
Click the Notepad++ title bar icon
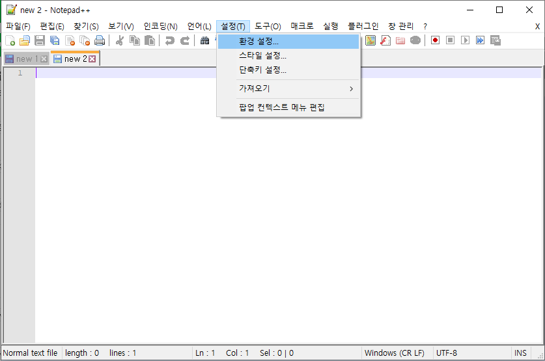(12, 10)
